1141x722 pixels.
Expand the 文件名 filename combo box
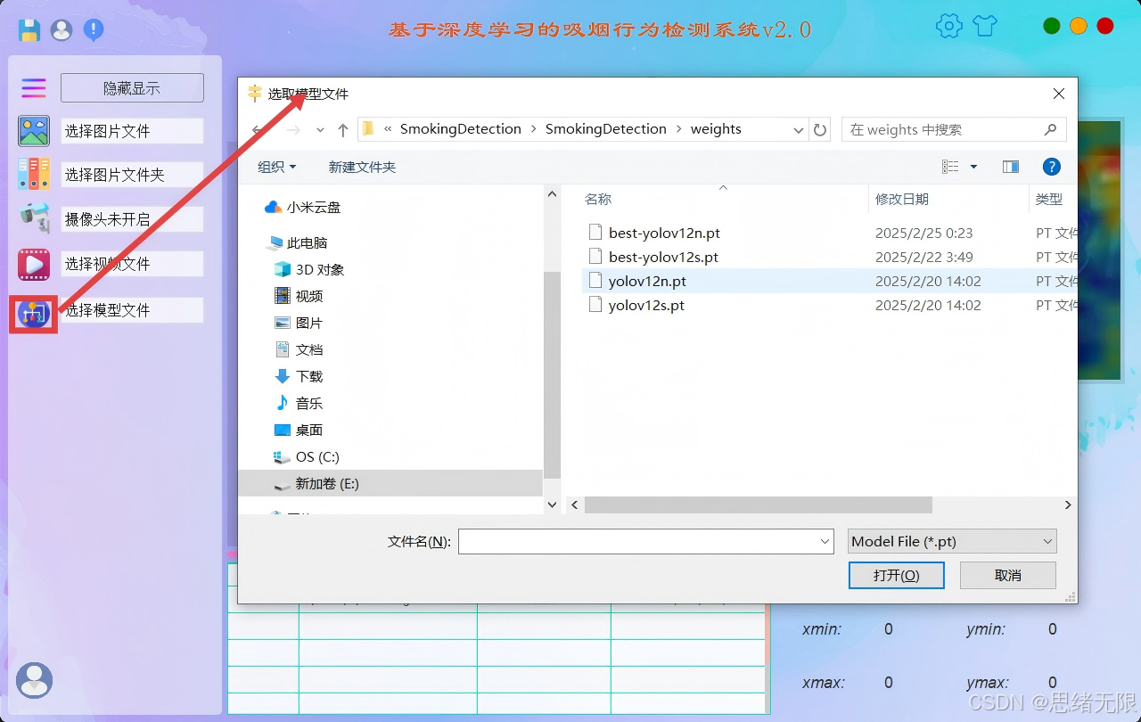point(823,541)
